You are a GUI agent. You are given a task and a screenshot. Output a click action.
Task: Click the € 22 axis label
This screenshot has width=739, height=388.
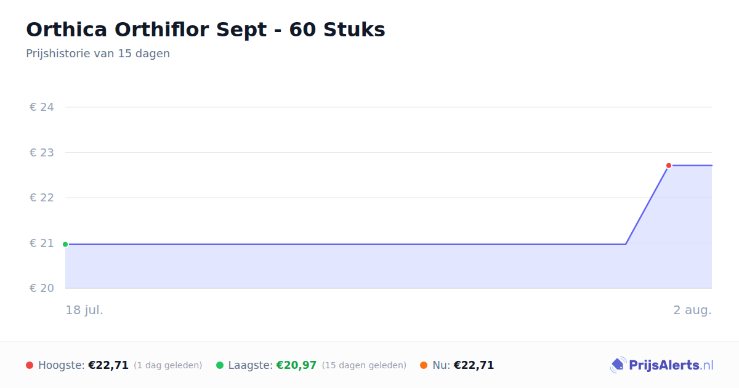(42, 198)
